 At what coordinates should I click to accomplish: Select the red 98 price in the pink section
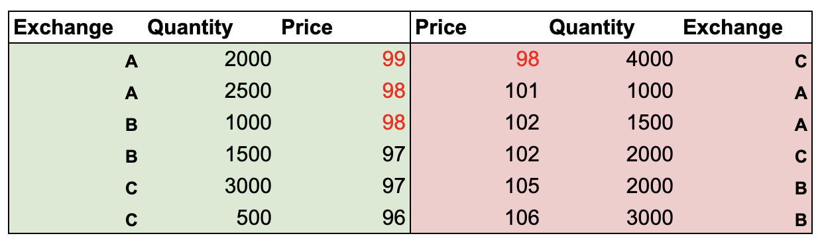tap(528, 60)
